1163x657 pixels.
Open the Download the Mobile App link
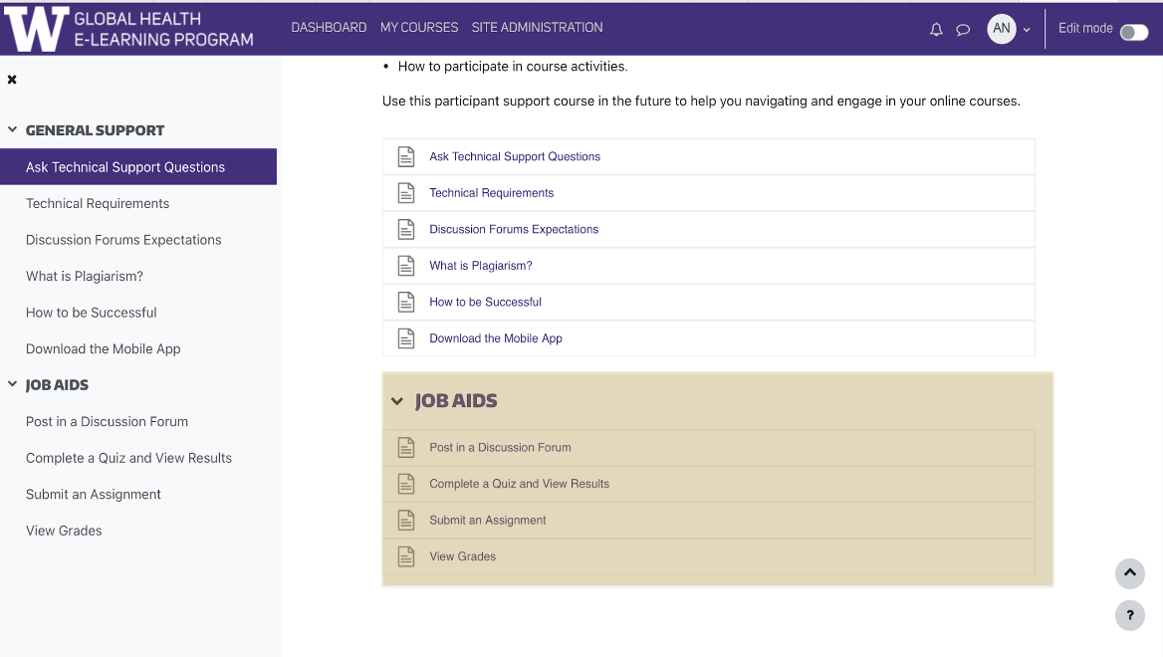[495, 338]
